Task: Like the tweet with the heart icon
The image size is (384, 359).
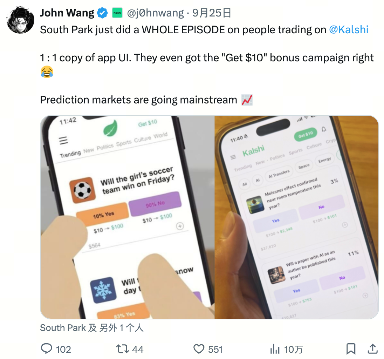Action: coord(199,349)
